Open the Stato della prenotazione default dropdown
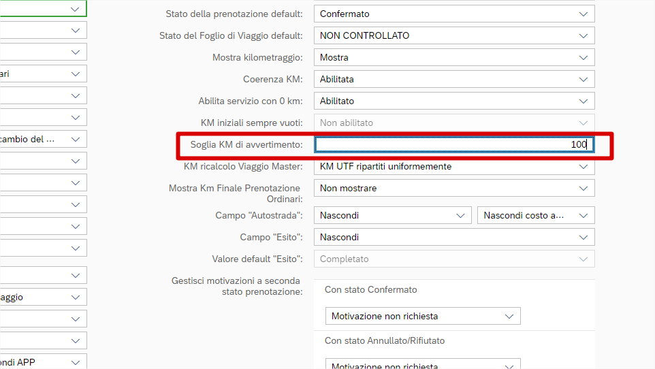Viewport: 655px width, 369px height. (583, 14)
